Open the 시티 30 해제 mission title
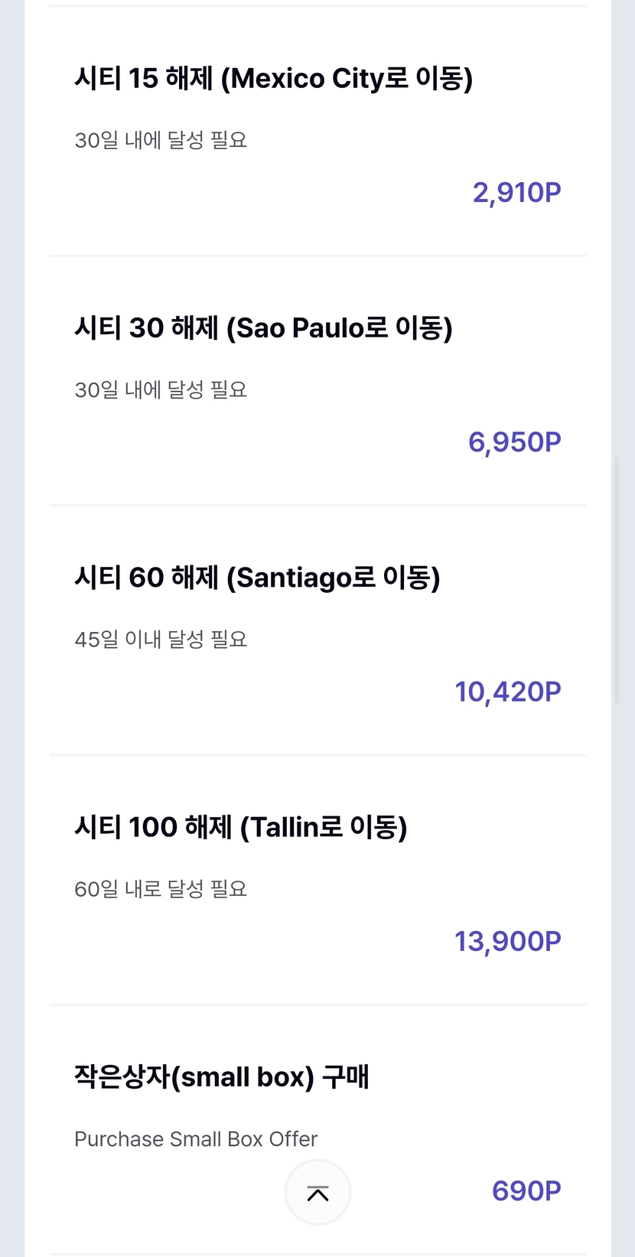 point(146,328)
